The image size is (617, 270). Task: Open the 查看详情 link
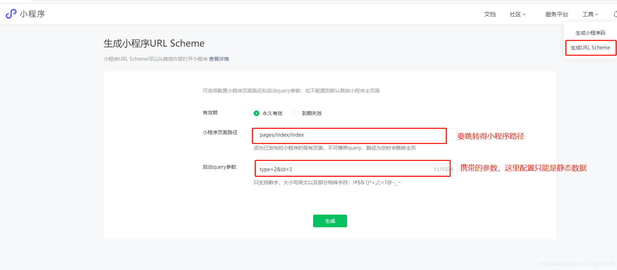tap(219, 59)
